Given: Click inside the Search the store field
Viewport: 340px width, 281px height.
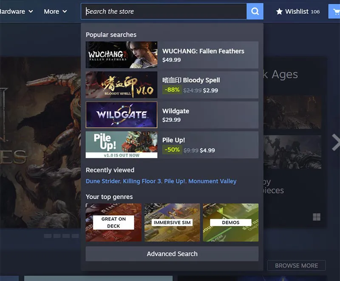Looking at the screenshot, I should click(x=164, y=11).
